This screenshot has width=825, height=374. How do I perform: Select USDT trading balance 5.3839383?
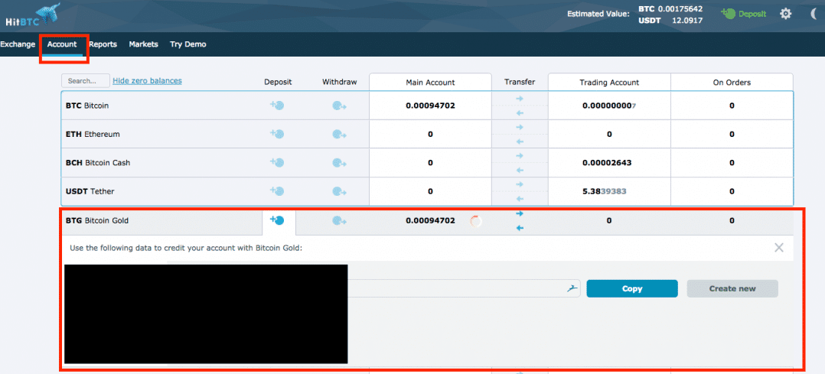pos(605,191)
